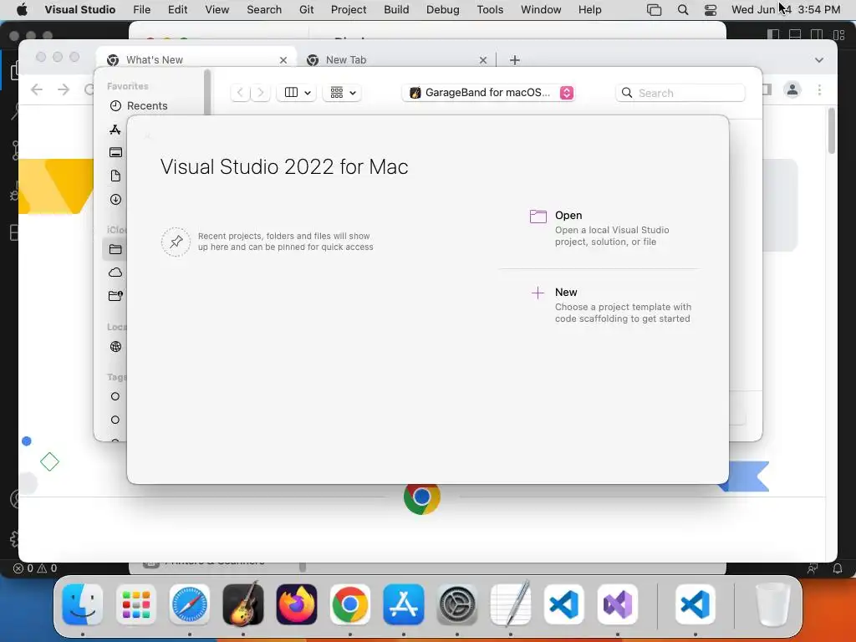
Task: Select Network globe icon in sidebar
Action: [x=115, y=347]
